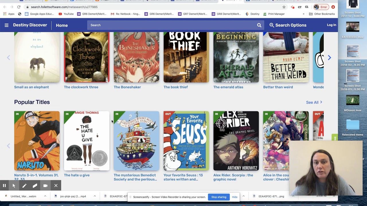Click the CT extension icon

(300, 7)
